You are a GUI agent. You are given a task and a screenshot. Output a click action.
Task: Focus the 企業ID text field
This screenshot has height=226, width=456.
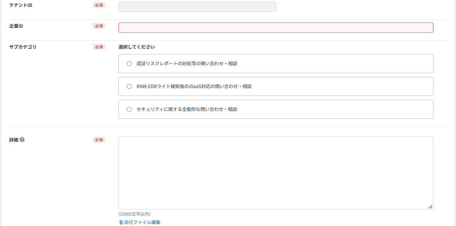pos(276,27)
